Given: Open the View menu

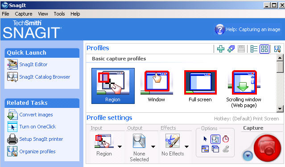Looking at the screenshot, I should point(43,14).
